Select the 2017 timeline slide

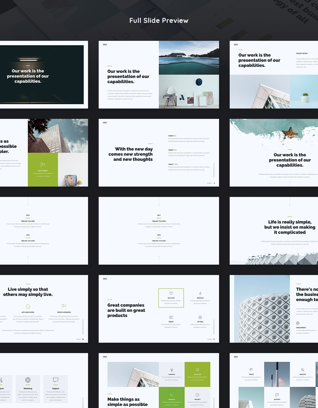tap(159, 231)
